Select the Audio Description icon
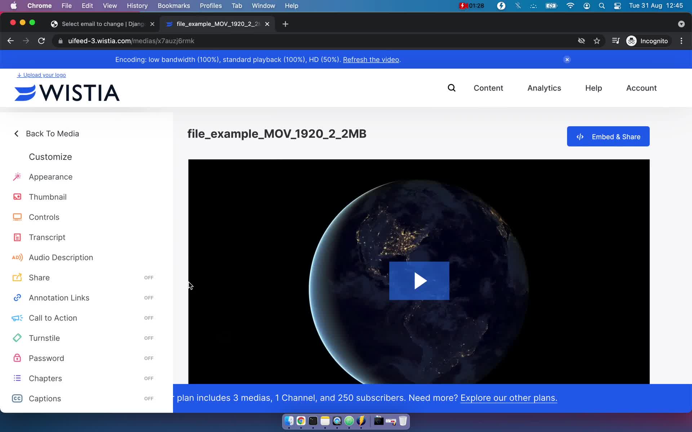Image resolution: width=692 pixels, height=432 pixels. (x=17, y=257)
